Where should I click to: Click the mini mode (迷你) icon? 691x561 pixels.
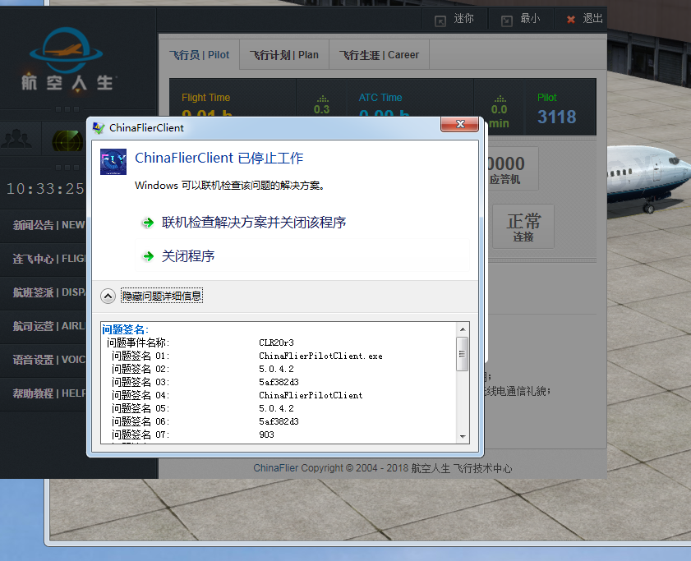pyautogui.click(x=440, y=21)
